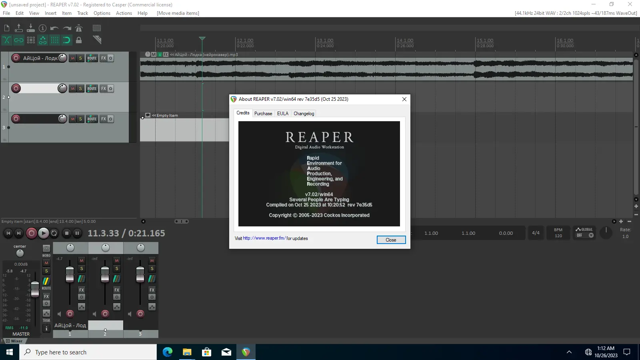Click master track envelope button
Screen dimensions: 640x360
click(x=46, y=313)
